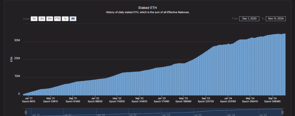Open the From date field, Dec 1, 2020
Viewport: 295px width, 116px height.
(250, 19)
